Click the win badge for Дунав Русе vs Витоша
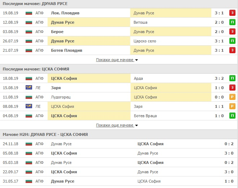This screenshot has width=238, height=188. tap(232, 22)
